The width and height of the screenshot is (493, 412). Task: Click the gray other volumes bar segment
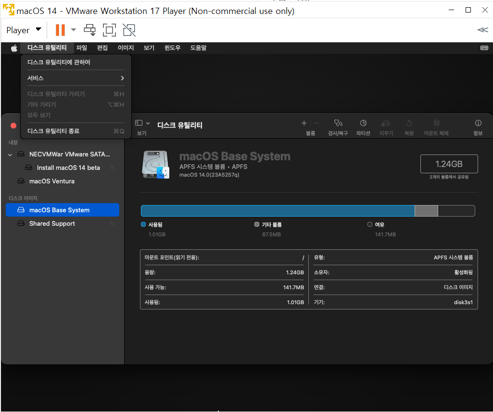(x=426, y=210)
